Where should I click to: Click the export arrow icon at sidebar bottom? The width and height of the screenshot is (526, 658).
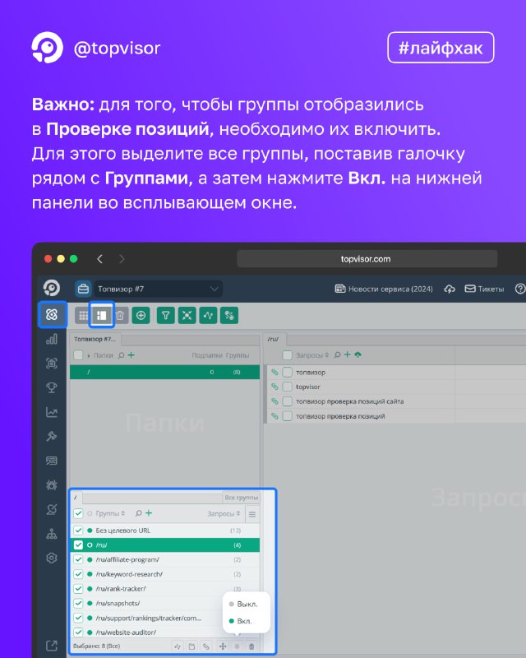[x=52, y=646]
